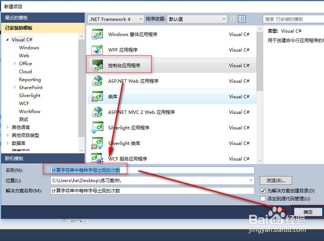Select the WCF 服务应用程序 row text
The width and height of the screenshot is (324, 241).
128,159
